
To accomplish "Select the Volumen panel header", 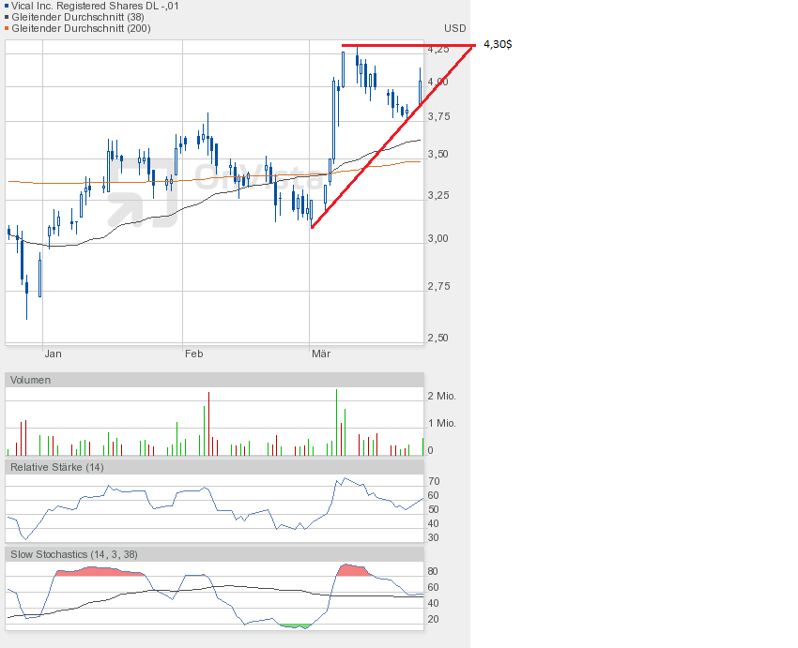I will pos(31,380).
